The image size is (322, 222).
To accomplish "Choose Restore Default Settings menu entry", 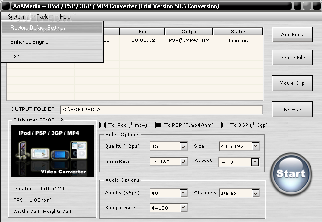I will (52, 28).
